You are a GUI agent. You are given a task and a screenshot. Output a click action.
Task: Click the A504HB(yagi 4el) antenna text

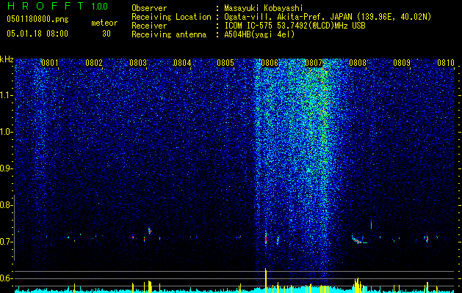(x=259, y=34)
